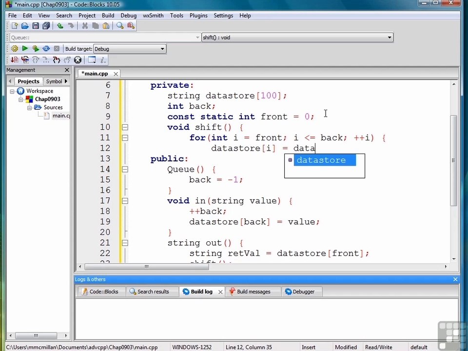
Task: Open the shift() : void function dropdown
Action: (x=297, y=38)
